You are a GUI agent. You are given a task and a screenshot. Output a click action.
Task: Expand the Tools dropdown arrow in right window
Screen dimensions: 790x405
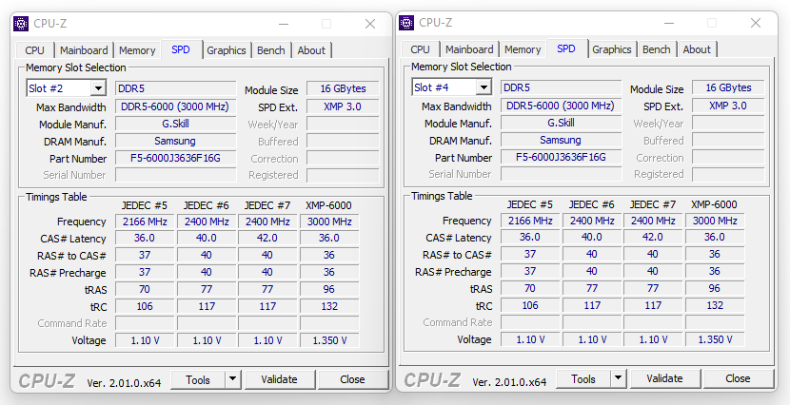tap(618, 378)
